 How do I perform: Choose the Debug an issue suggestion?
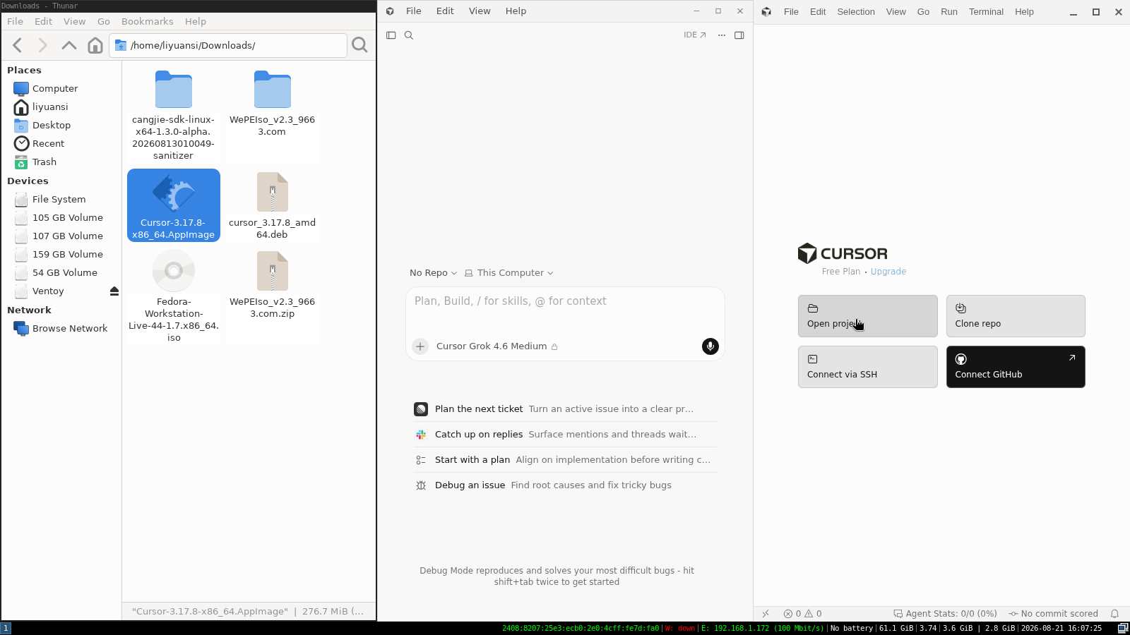[x=565, y=485]
